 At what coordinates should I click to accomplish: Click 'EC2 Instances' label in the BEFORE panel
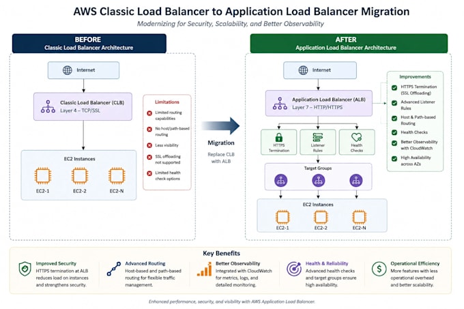(x=80, y=159)
